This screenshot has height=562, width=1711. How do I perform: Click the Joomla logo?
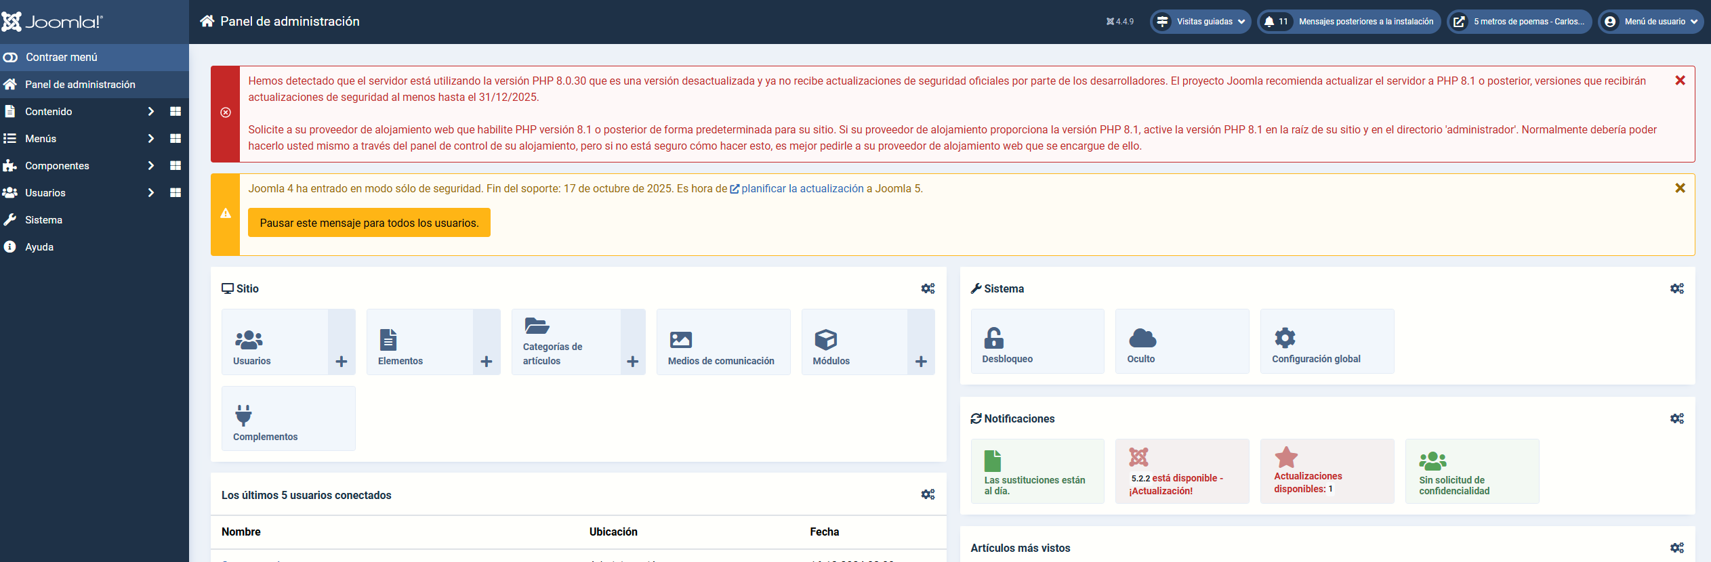(52, 22)
